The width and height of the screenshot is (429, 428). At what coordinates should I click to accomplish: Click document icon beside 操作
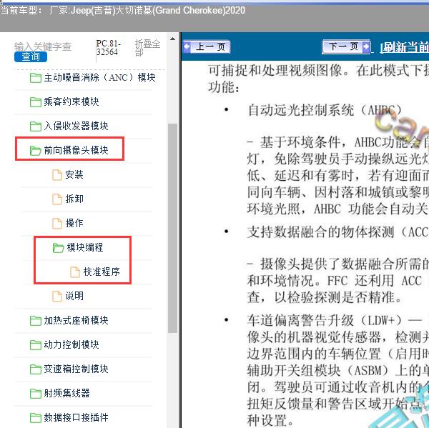click(x=57, y=224)
